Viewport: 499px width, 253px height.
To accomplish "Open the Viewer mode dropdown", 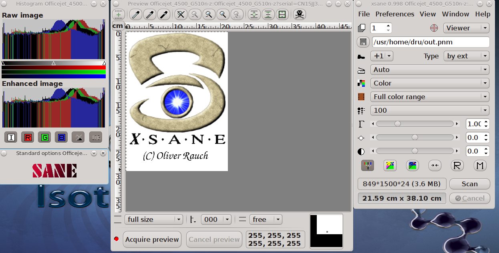I will click(466, 28).
